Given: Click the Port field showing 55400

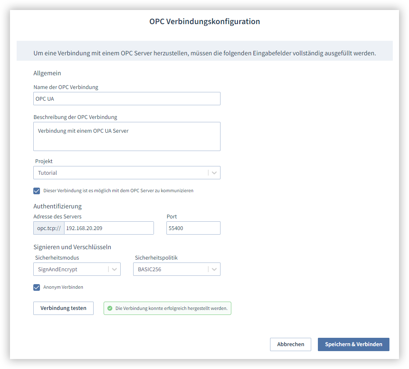Looking at the screenshot, I should (x=193, y=228).
